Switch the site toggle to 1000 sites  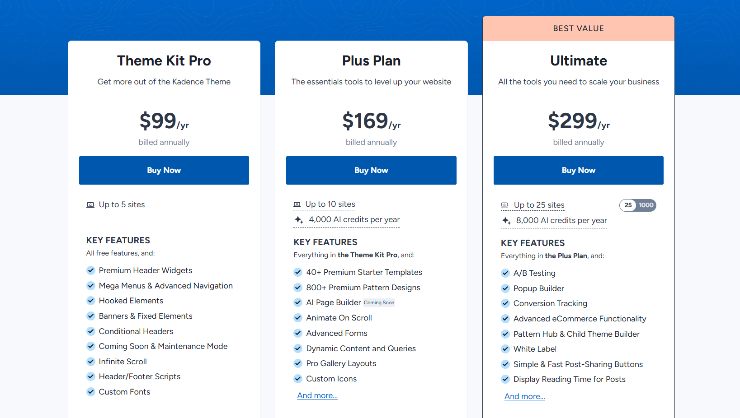coord(646,205)
